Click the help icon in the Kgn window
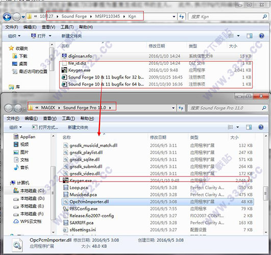Image resolution: width=271 pixels, height=255 pixels. (261, 36)
